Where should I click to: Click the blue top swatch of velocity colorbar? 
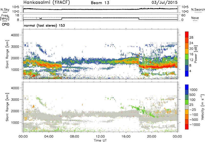click(187, 87)
